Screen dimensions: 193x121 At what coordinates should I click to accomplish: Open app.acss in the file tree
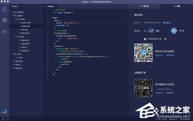[x=19, y=61]
